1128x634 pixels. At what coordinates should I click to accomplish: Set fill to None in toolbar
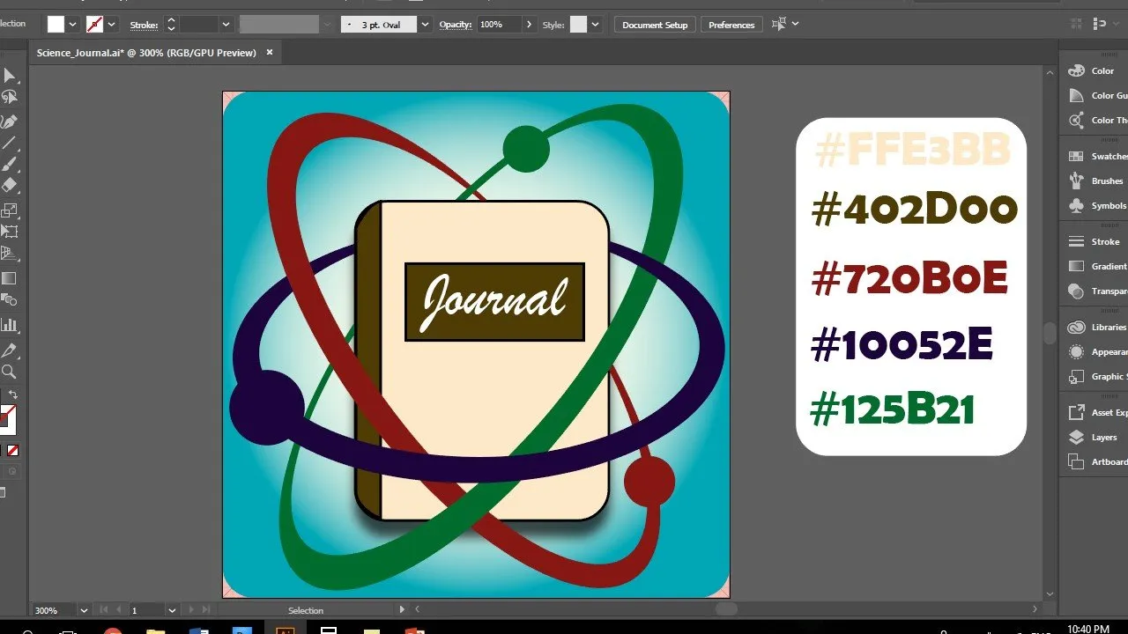coord(12,451)
